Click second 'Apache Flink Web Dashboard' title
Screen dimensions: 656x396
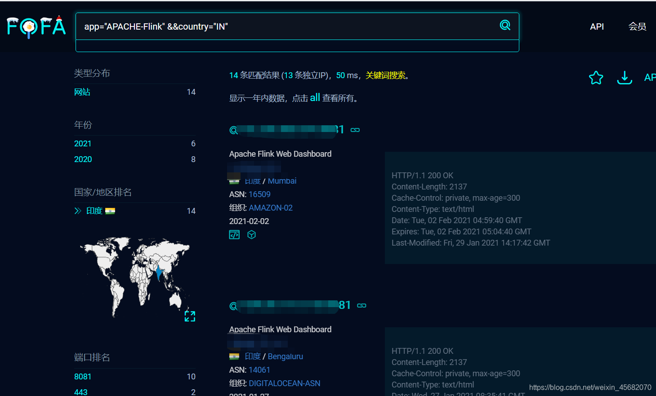pos(280,330)
